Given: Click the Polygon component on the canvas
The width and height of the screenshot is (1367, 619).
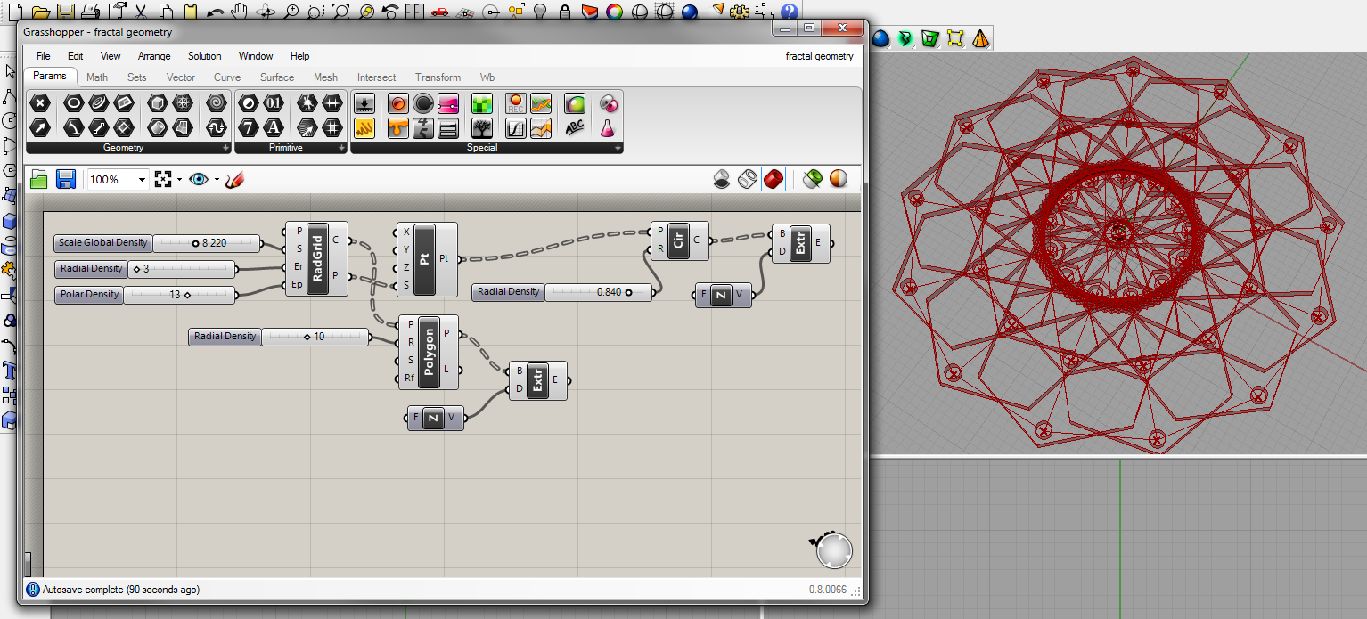Looking at the screenshot, I should tap(429, 352).
